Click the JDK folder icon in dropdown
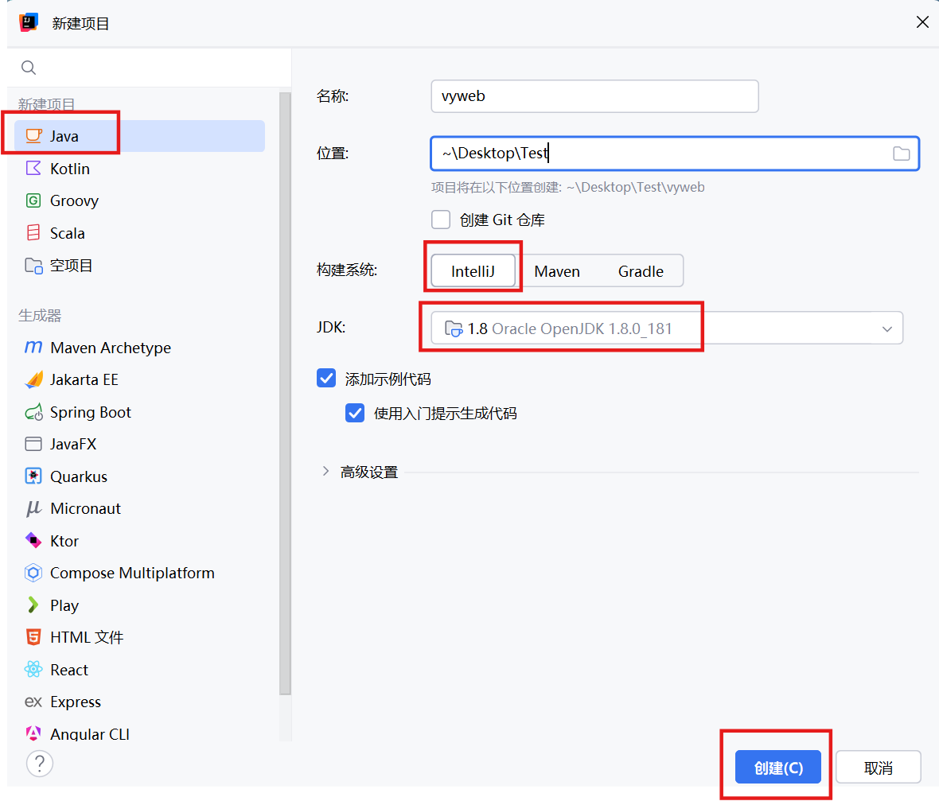 point(454,329)
